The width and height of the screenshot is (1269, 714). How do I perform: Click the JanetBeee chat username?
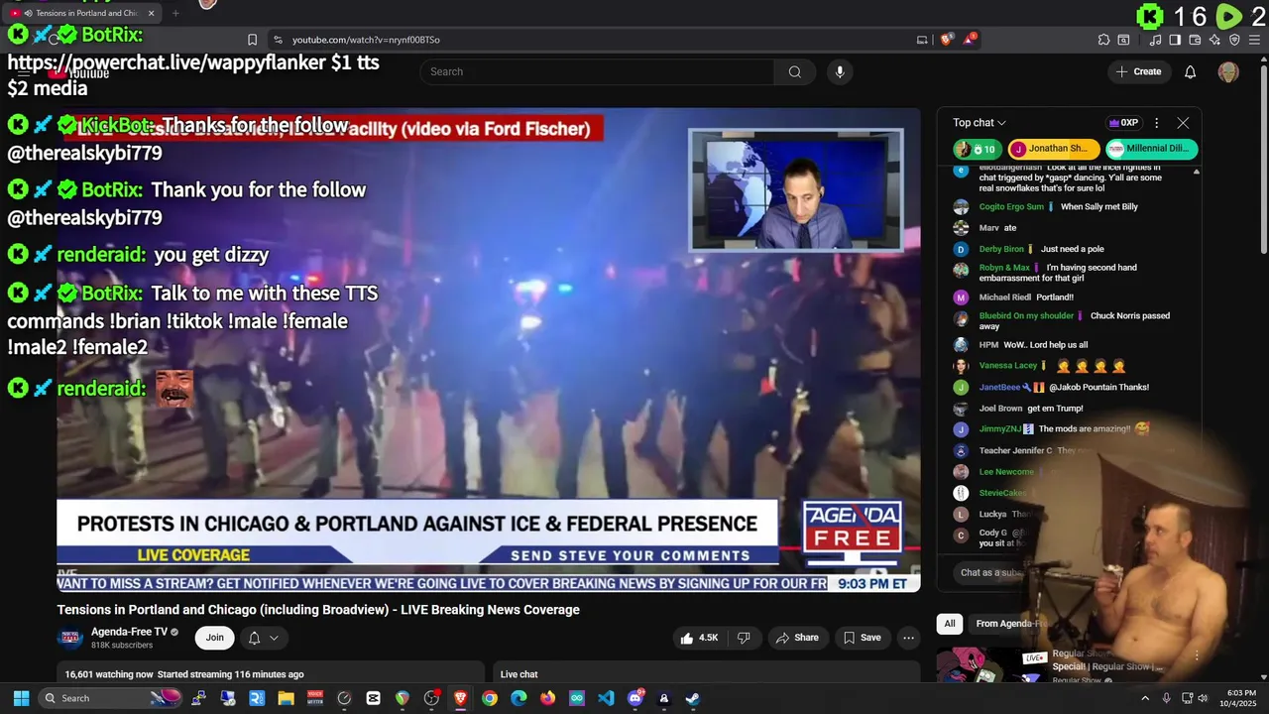click(x=999, y=387)
